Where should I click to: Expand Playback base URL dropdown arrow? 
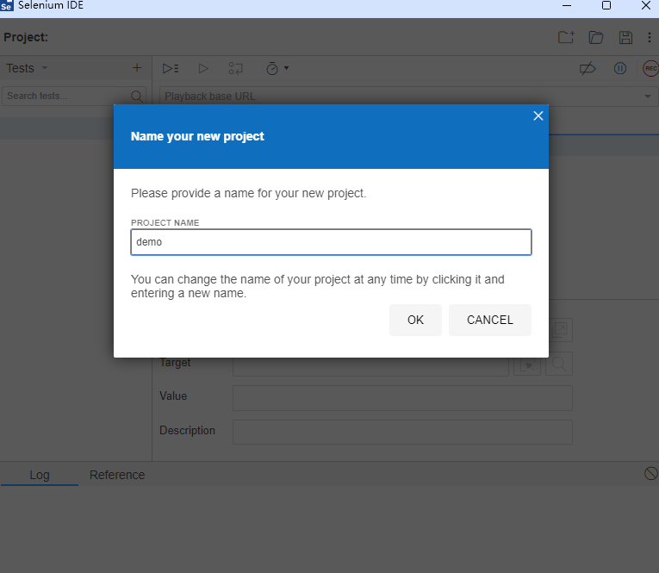pos(648,97)
